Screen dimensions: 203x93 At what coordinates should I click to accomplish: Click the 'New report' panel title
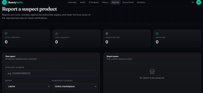(10, 56)
